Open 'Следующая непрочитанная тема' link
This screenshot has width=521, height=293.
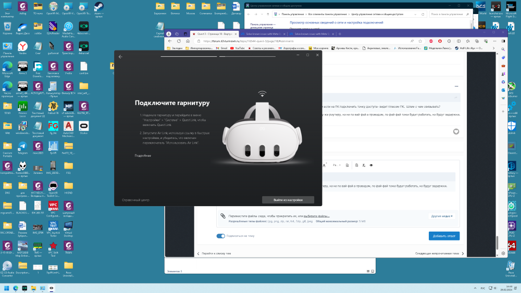[437, 253]
